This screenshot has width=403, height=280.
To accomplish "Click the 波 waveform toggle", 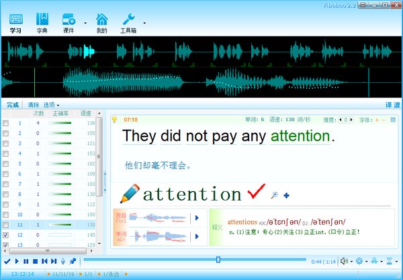I will point(397,105).
